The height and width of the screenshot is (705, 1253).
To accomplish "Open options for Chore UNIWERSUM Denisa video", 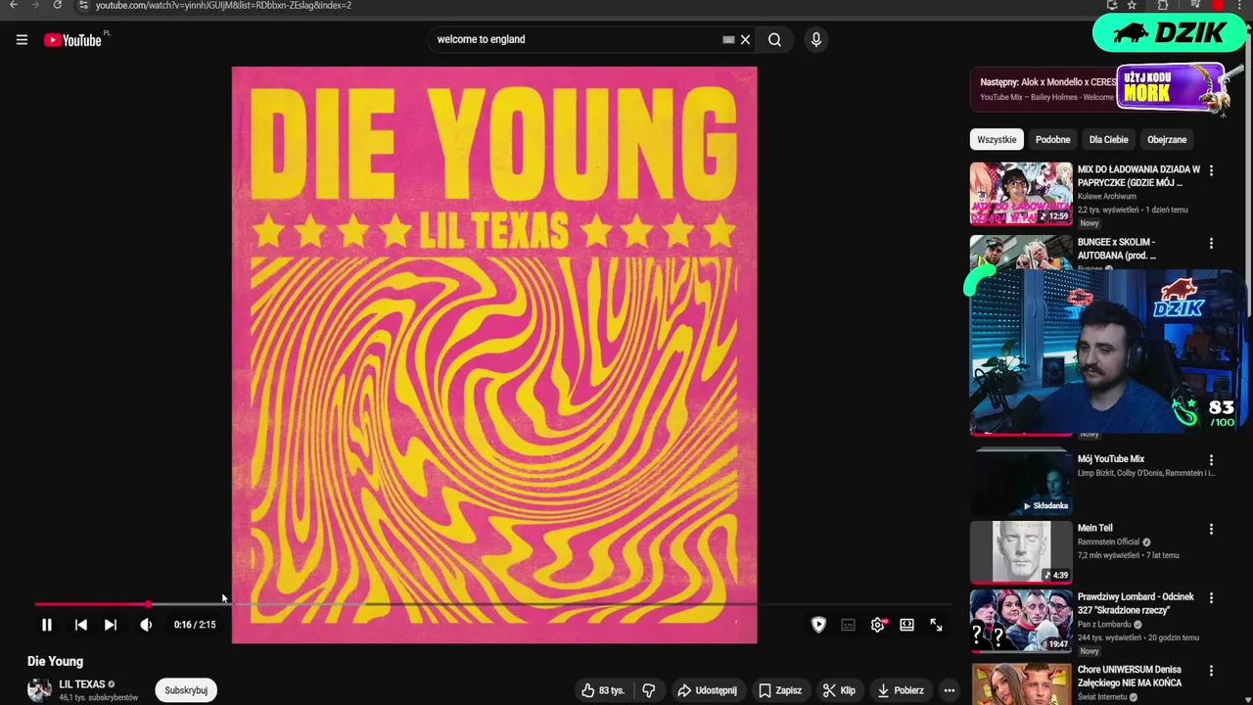I will point(1211,671).
